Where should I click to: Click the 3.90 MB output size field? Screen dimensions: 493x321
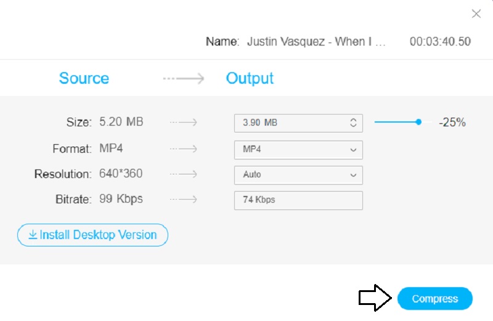coord(290,123)
